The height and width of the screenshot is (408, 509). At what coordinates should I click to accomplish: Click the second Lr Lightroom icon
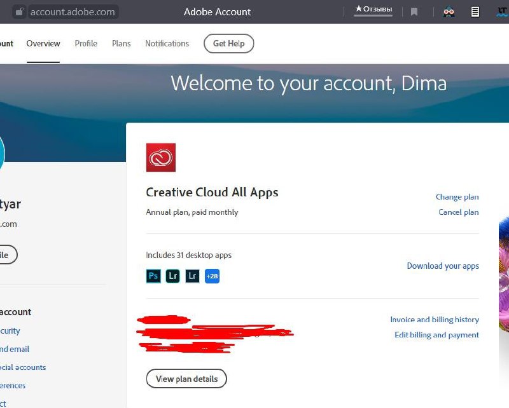[192, 276]
